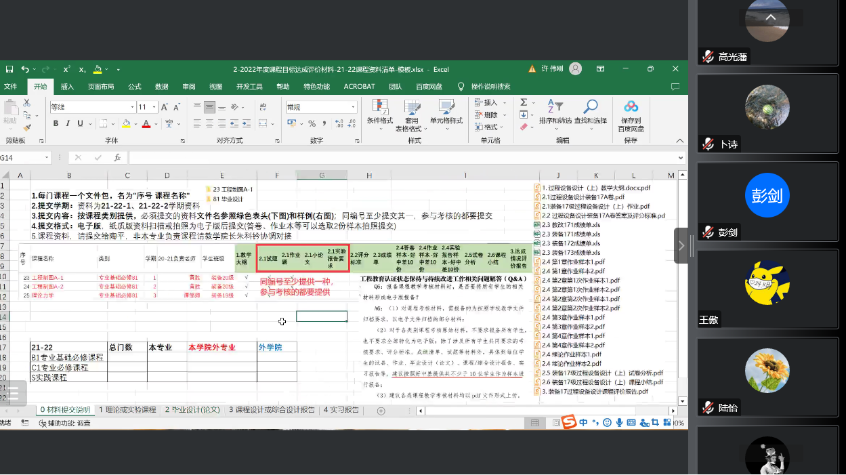The height and width of the screenshot is (475, 846).
Task: Expand the Delete (删除) cells dropdown arrow
Action: pos(503,115)
